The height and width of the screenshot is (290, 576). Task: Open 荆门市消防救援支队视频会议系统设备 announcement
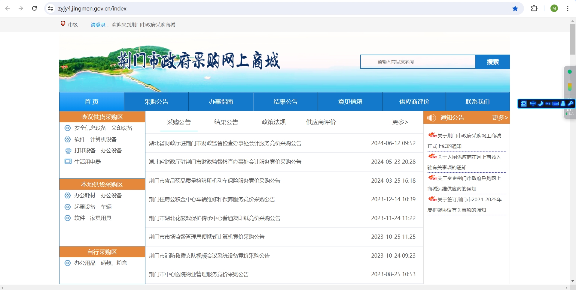click(x=209, y=256)
